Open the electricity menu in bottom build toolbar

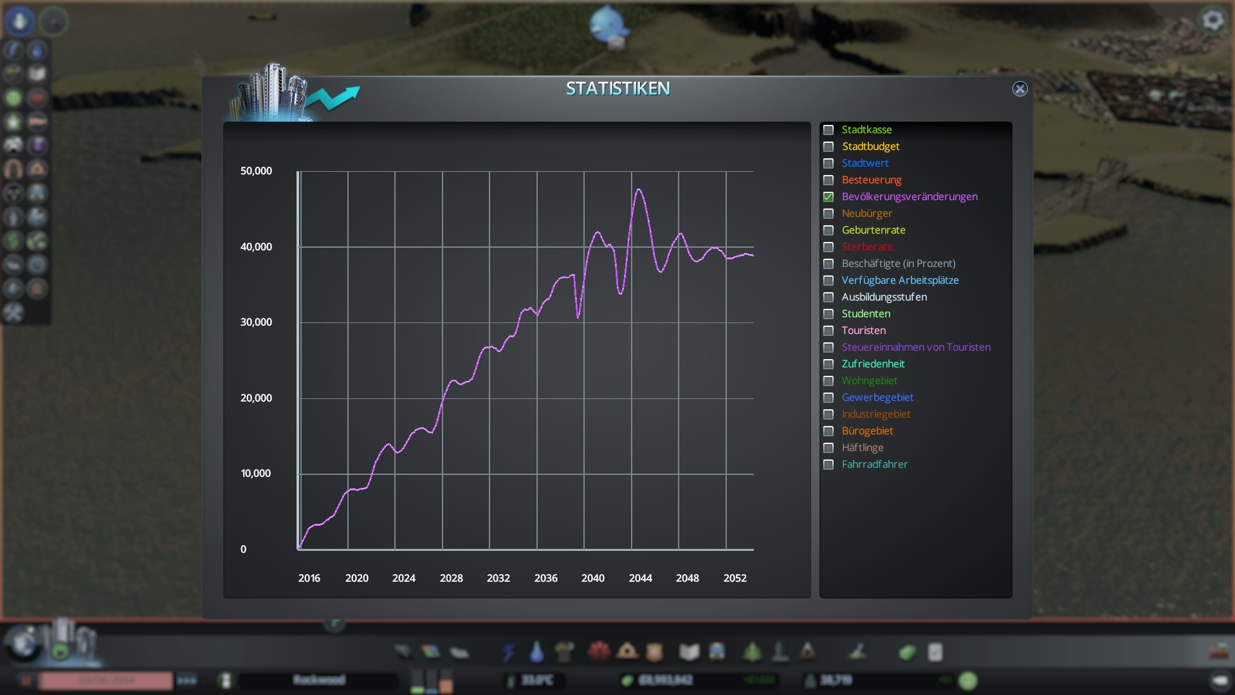point(509,652)
